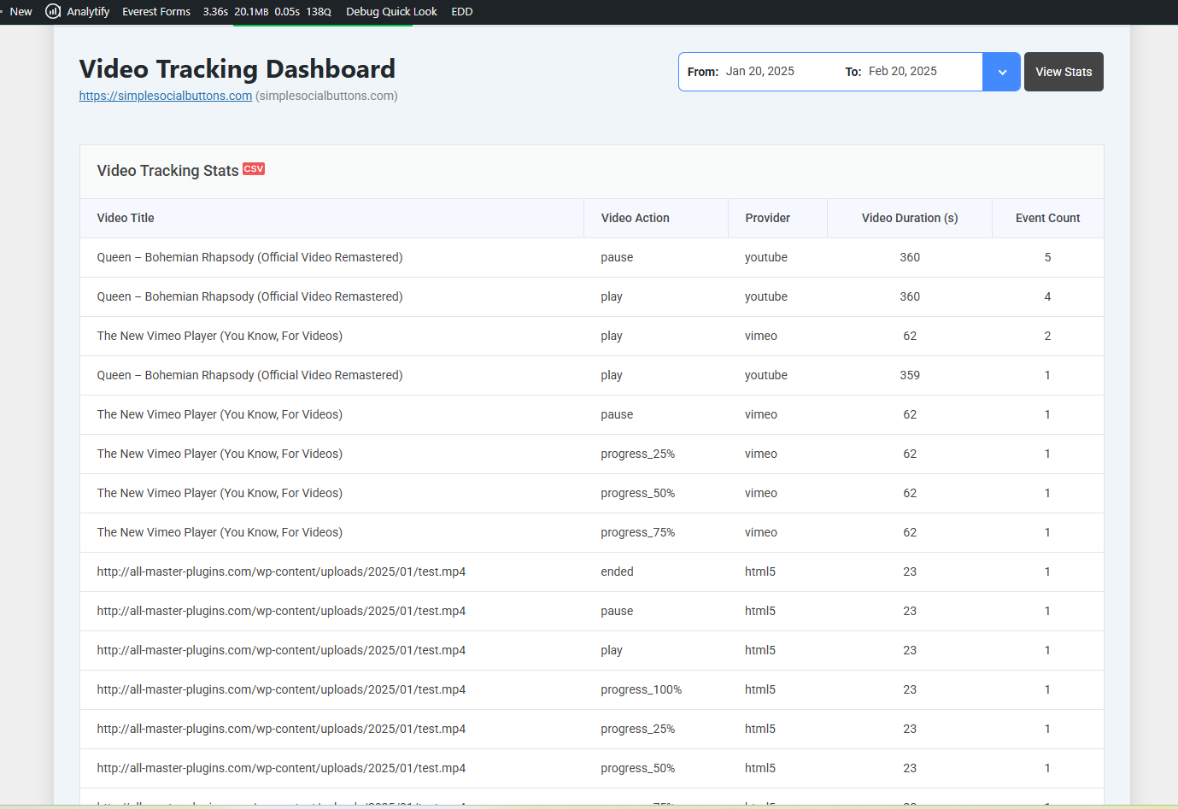Image resolution: width=1178 pixels, height=809 pixels.
Task: Open Everest Forms admin bar menu
Action: pyautogui.click(x=156, y=12)
